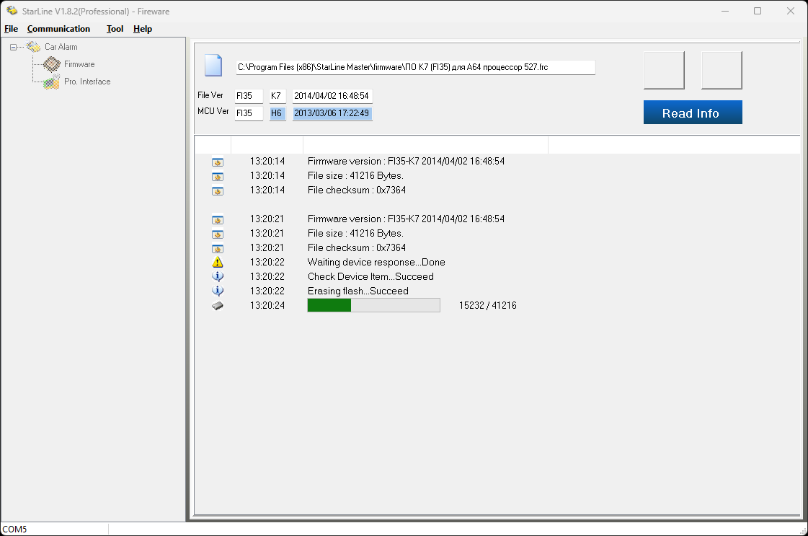This screenshot has width=808, height=536.
Task: Click File Ver FI35 field
Action: [249, 96]
